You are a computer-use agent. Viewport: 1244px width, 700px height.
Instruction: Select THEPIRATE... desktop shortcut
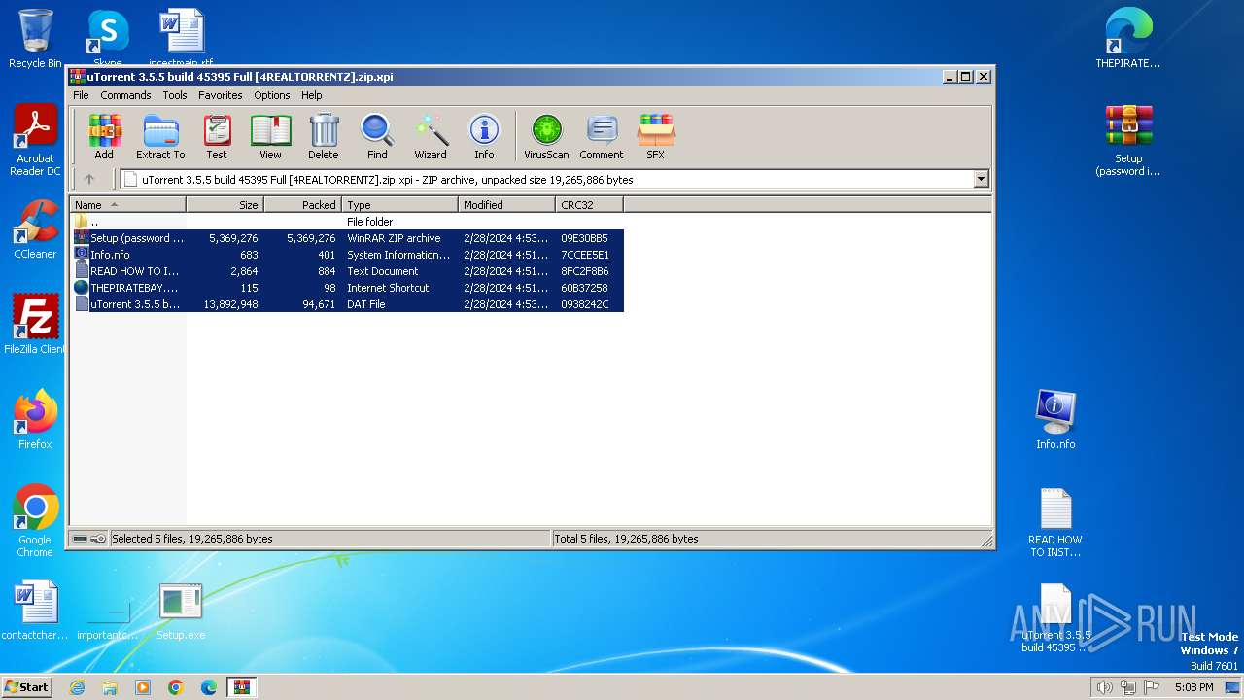[x=1128, y=39]
